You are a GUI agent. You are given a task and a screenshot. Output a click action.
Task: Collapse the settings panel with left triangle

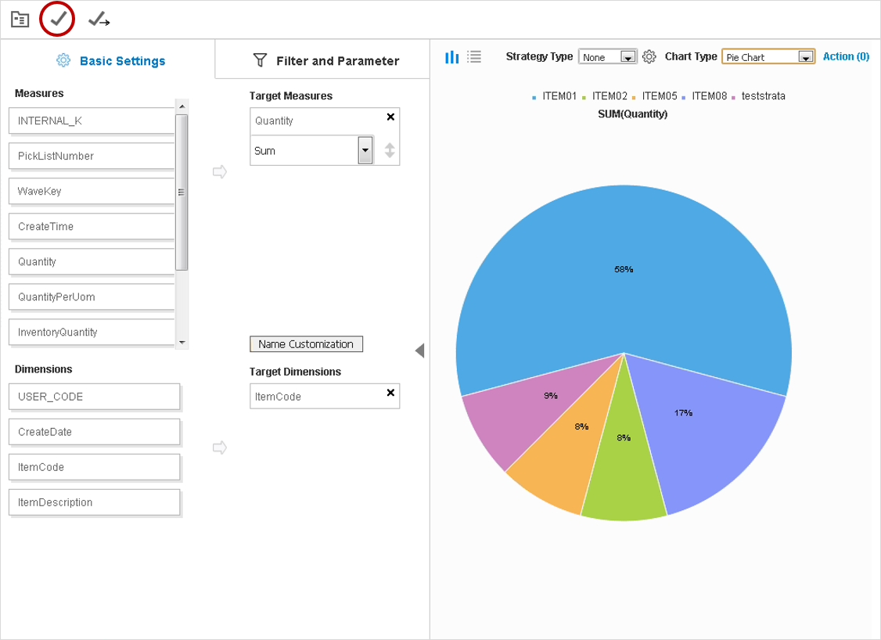tap(419, 351)
